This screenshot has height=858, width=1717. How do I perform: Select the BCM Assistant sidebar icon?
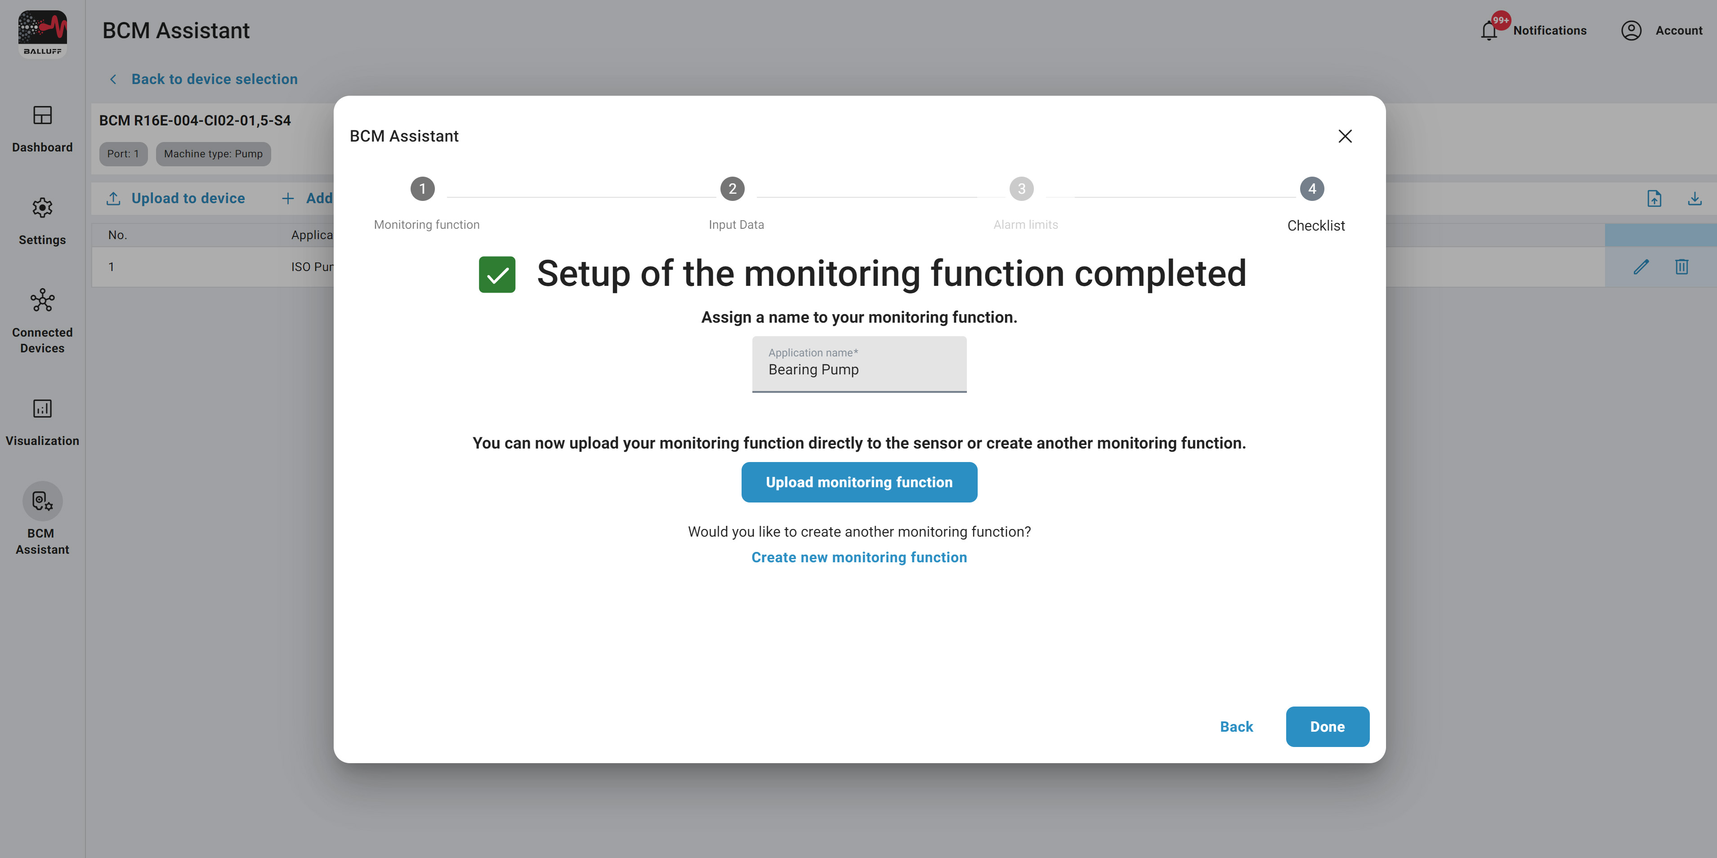coord(42,502)
